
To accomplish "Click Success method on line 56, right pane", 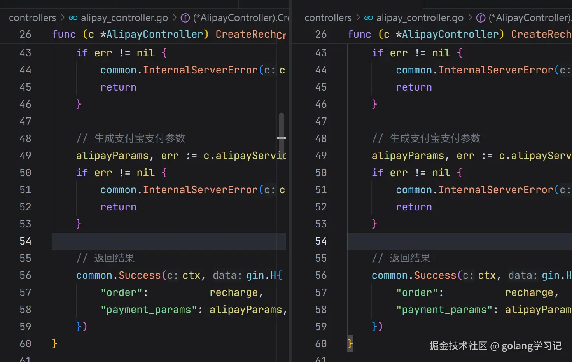I will click(x=435, y=275).
